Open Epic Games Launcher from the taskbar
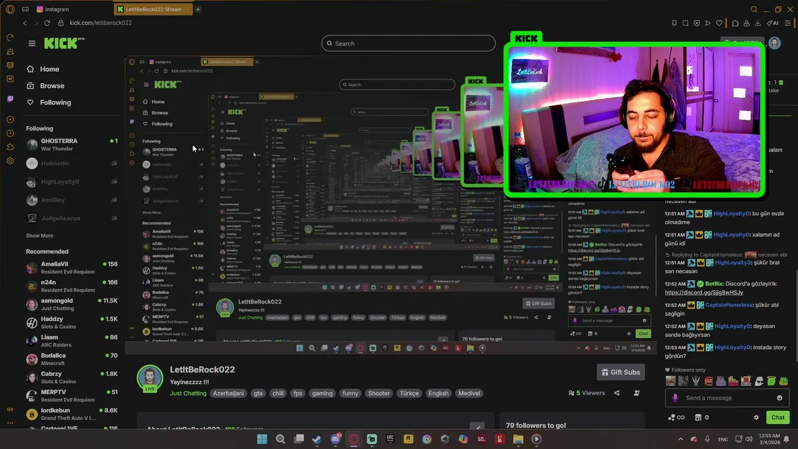 390,439
